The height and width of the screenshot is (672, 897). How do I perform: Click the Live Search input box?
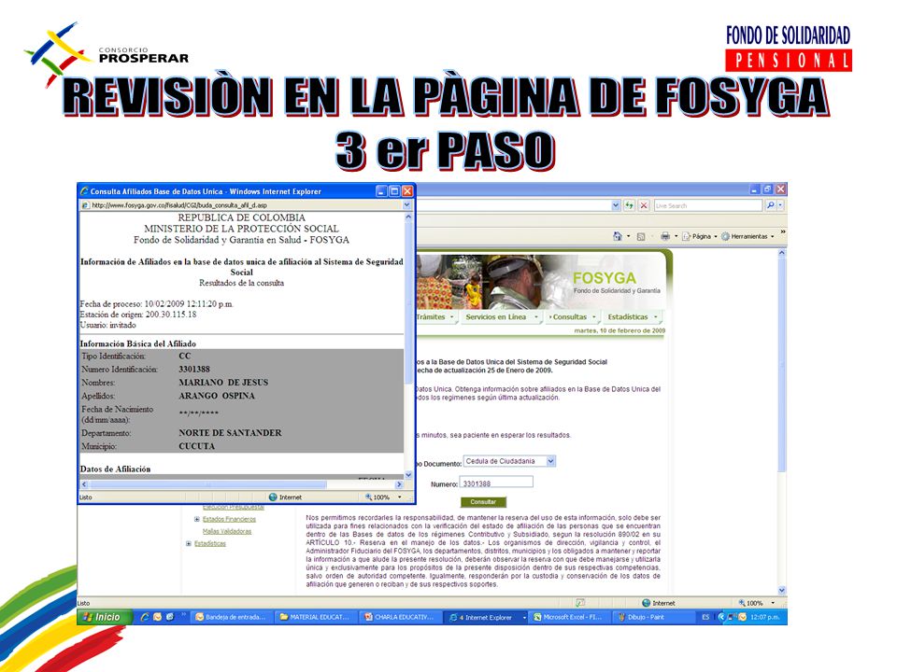[708, 205]
